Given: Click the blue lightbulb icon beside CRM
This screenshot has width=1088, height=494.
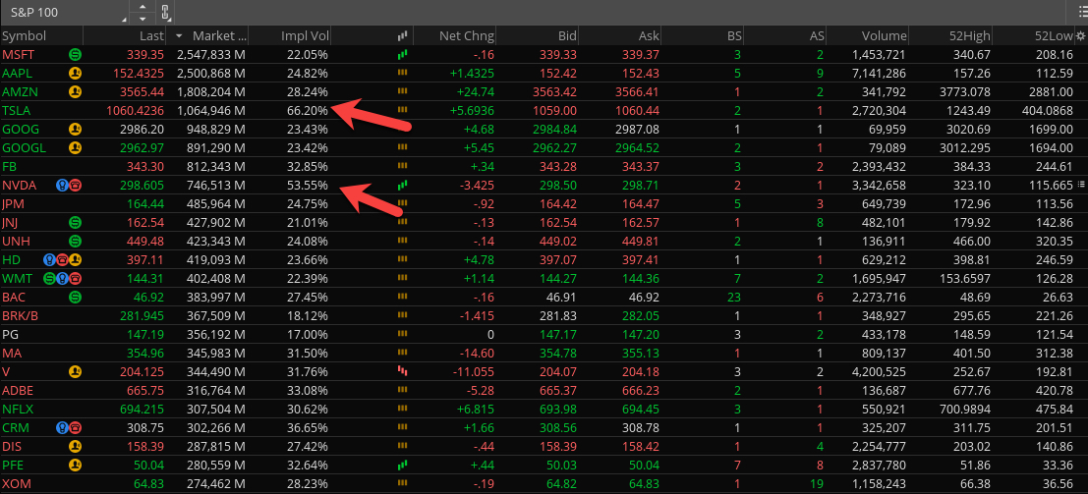Looking at the screenshot, I should (x=61, y=427).
